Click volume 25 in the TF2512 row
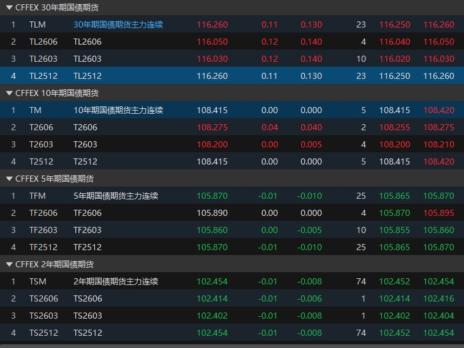464x348 pixels. click(x=361, y=247)
